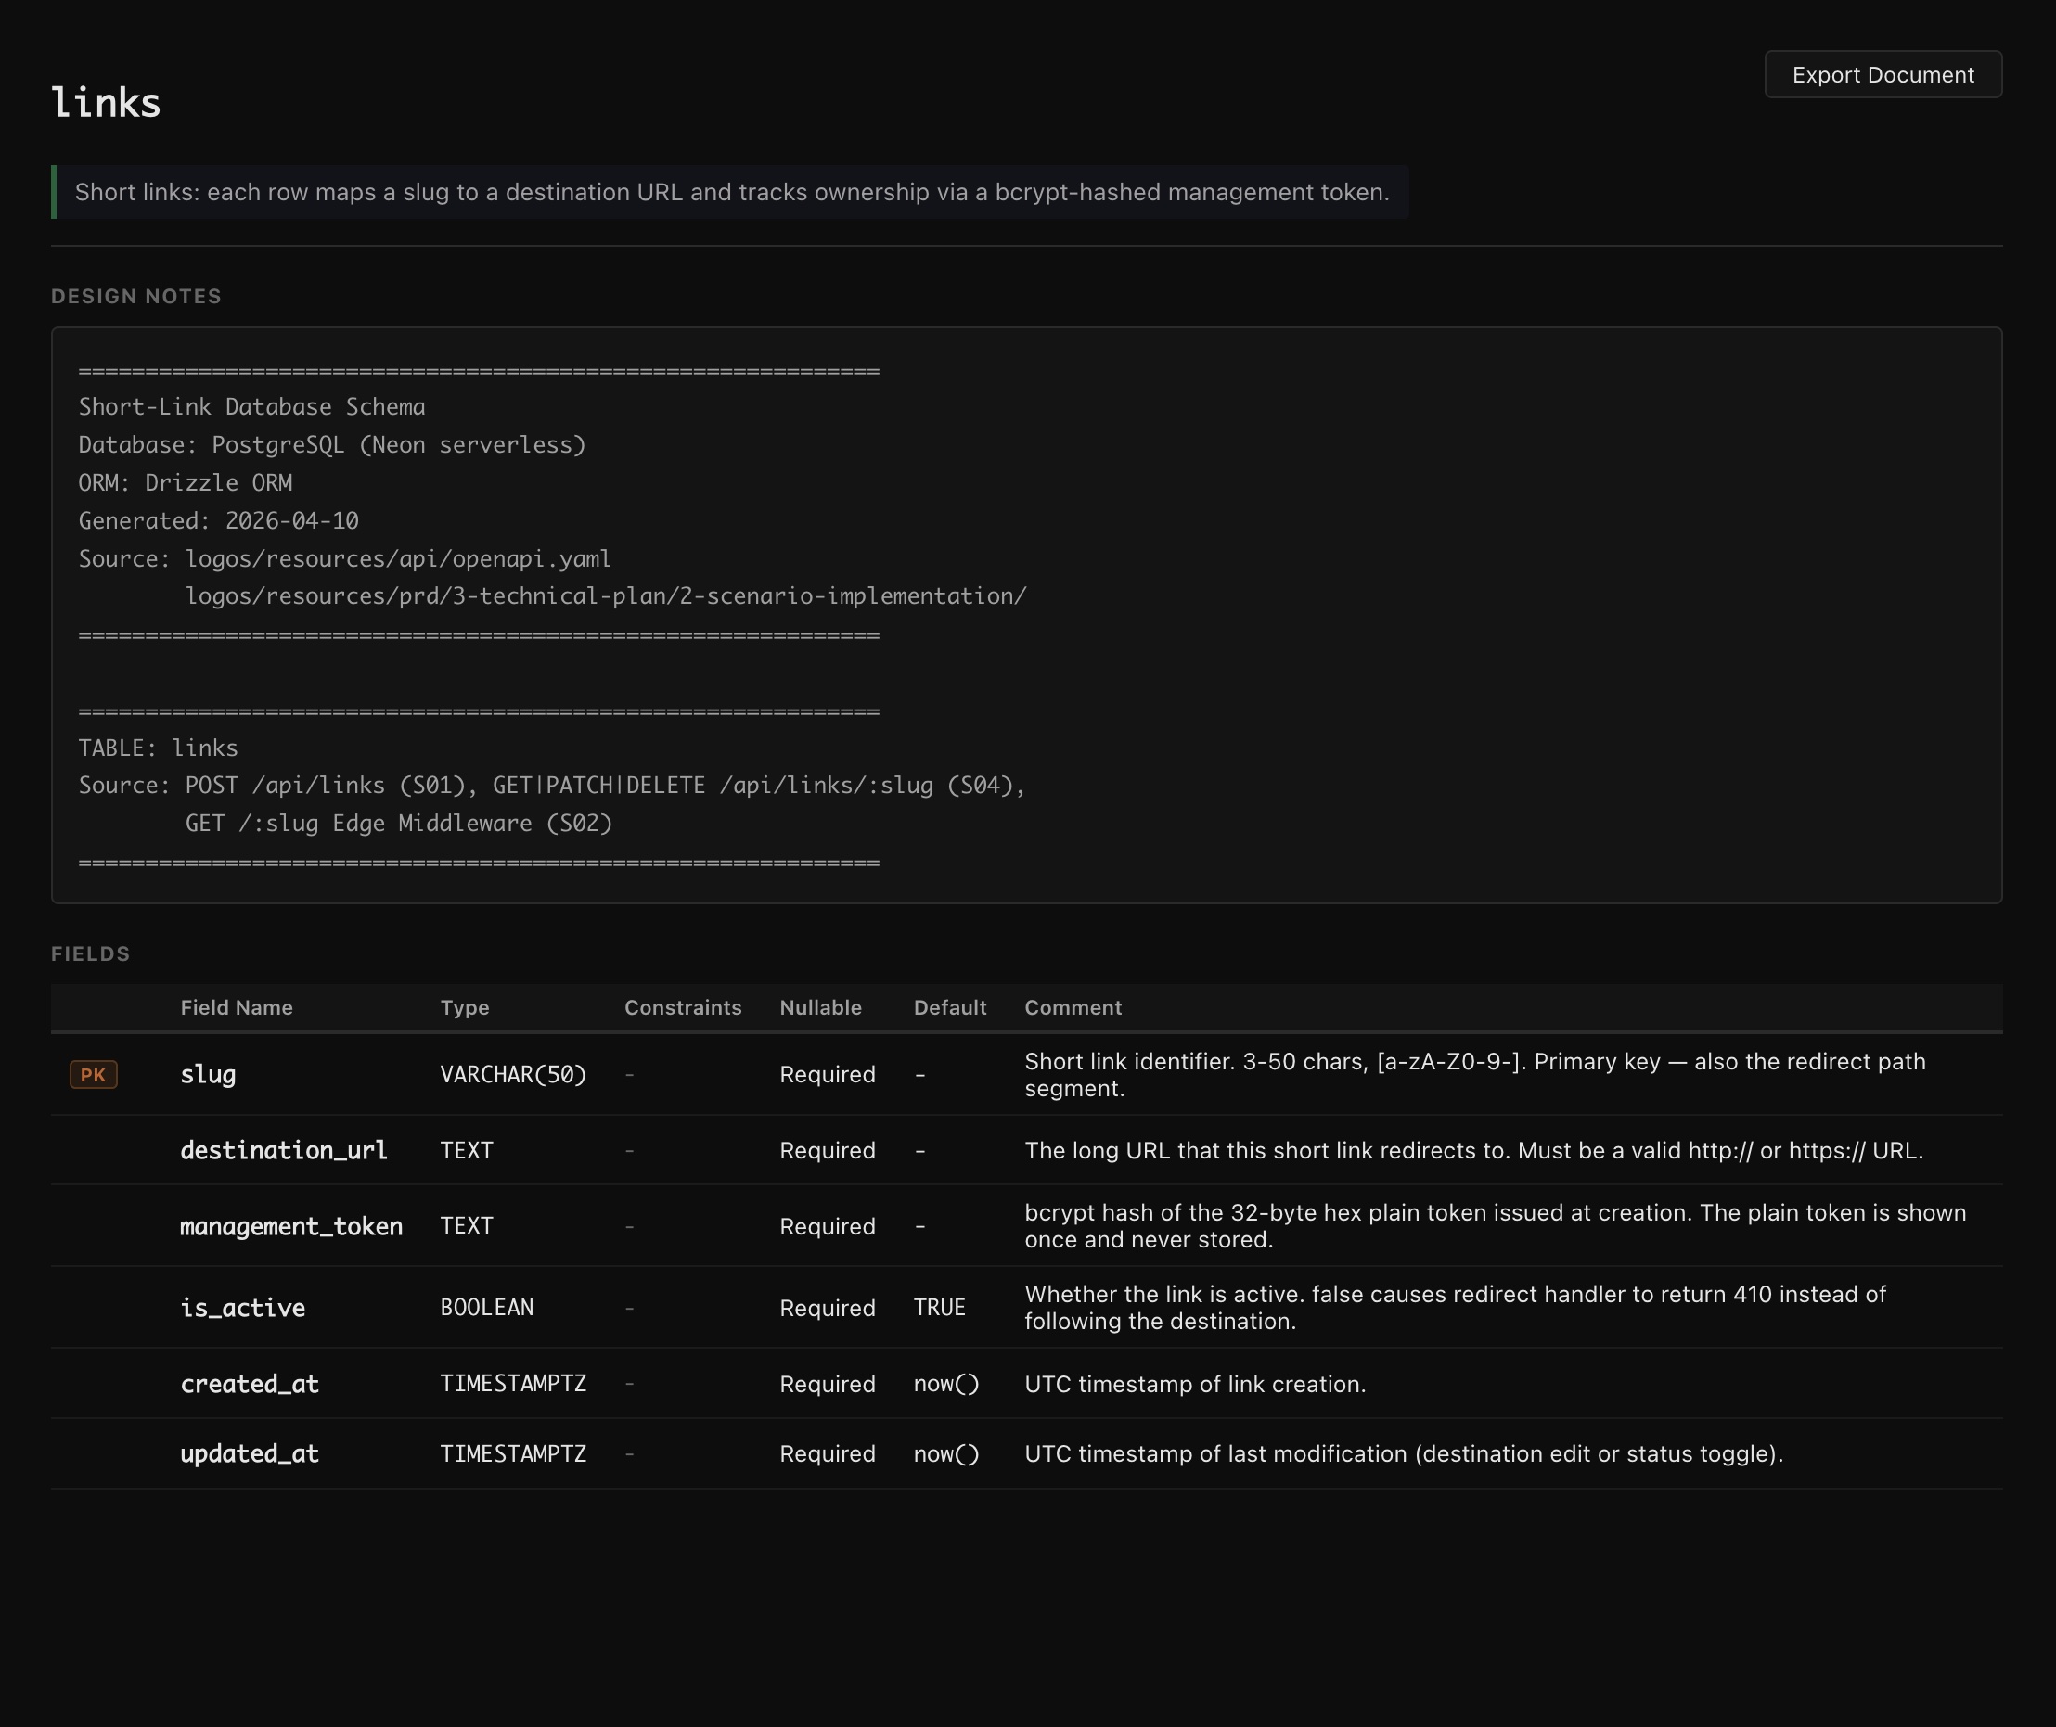Viewport: 2056px width, 1727px height.
Task: Click the short links description banner
Action: coord(731,192)
